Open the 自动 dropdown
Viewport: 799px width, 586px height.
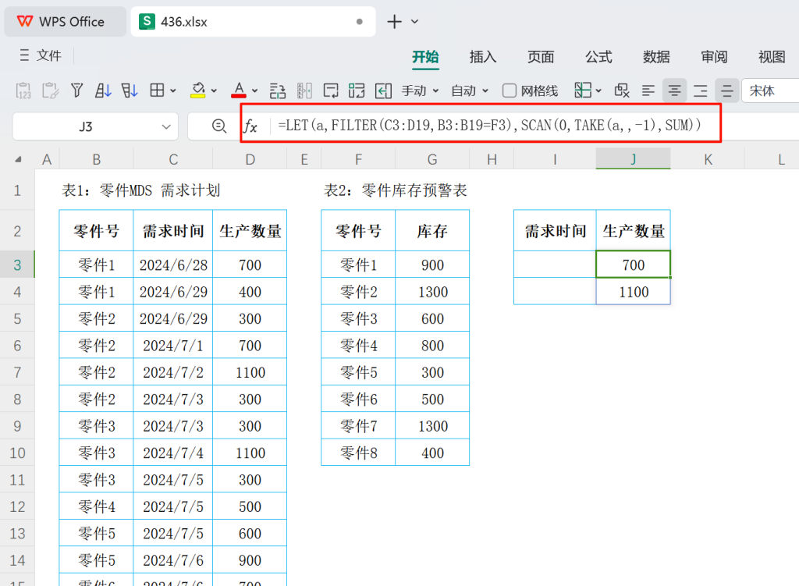[469, 91]
